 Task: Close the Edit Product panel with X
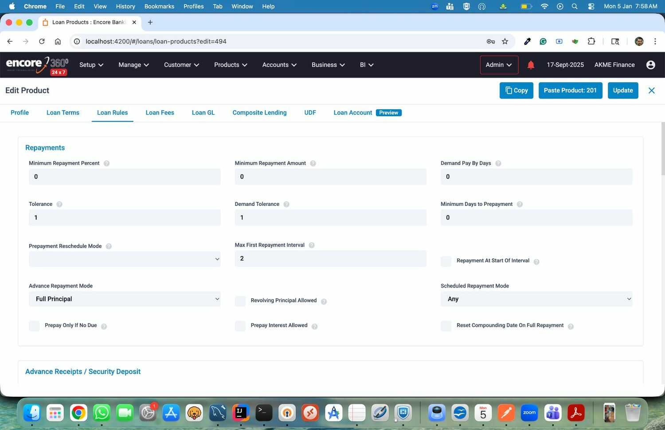pos(651,91)
